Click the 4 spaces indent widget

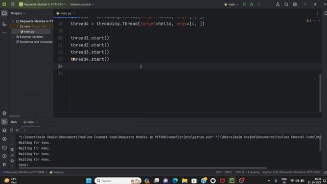coord(253,172)
